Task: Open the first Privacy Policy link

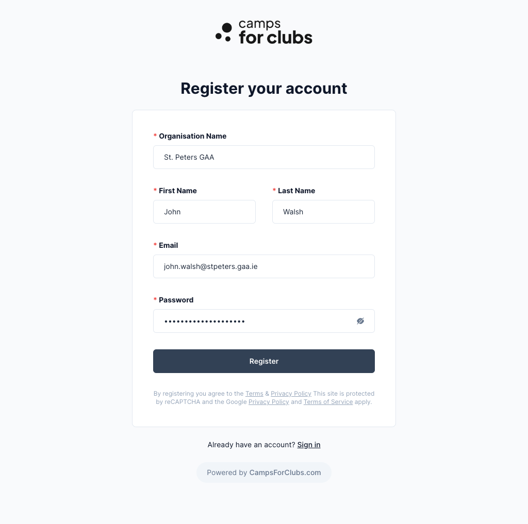Action: click(291, 394)
